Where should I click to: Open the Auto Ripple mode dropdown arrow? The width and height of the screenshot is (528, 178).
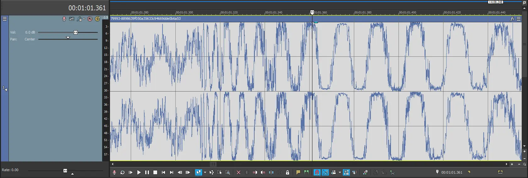click(x=340, y=172)
